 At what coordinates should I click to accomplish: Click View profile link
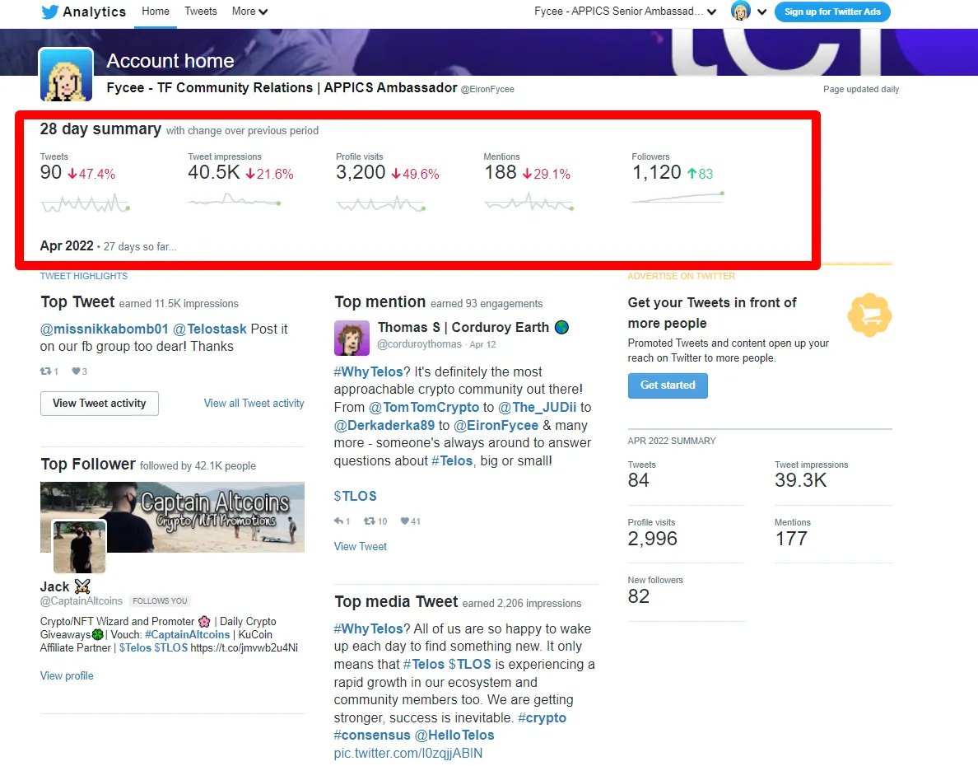(67, 675)
